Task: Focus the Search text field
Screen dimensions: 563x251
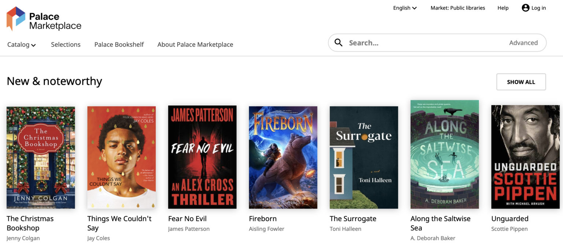Action: click(x=422, y=43)
